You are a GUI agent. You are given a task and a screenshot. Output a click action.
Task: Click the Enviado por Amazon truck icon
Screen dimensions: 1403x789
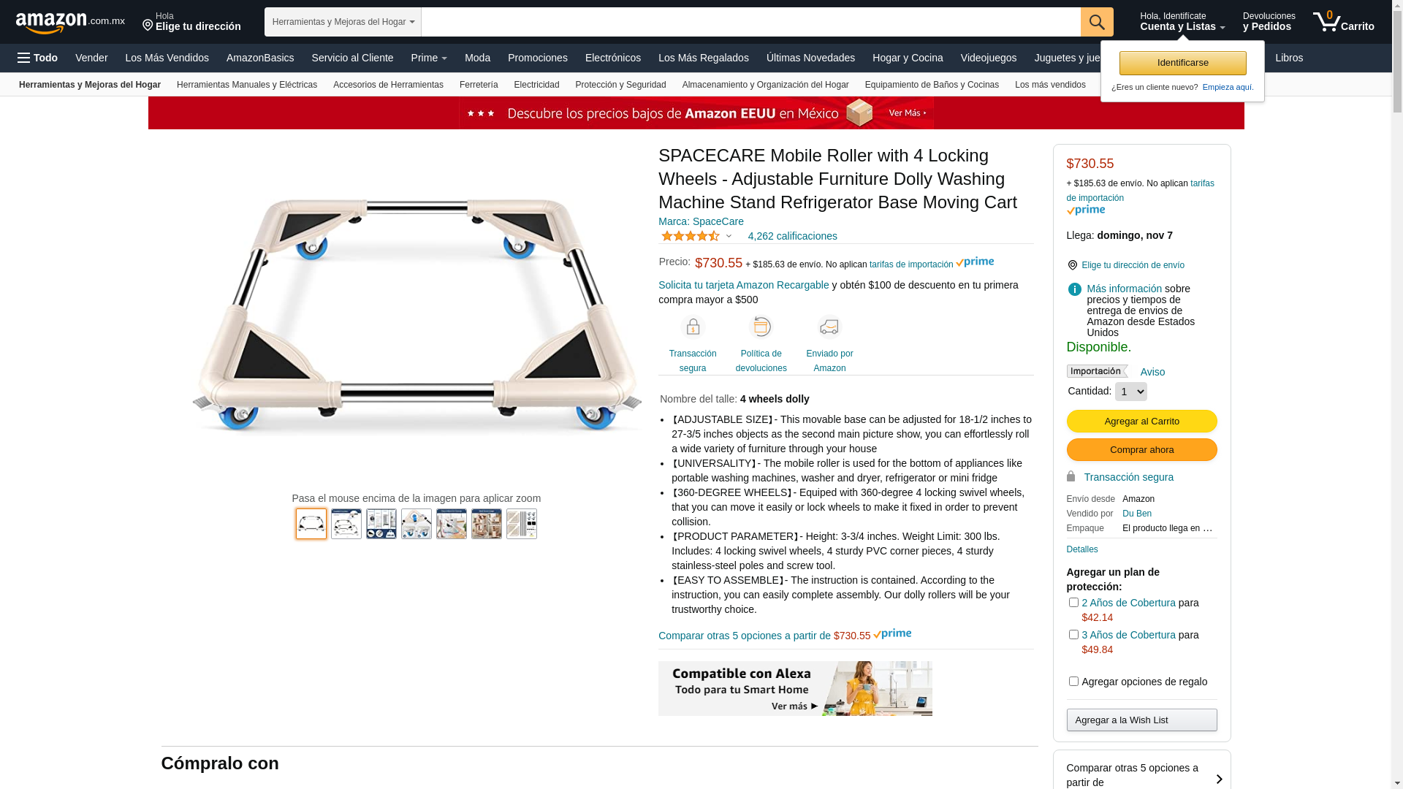[829, 327]
